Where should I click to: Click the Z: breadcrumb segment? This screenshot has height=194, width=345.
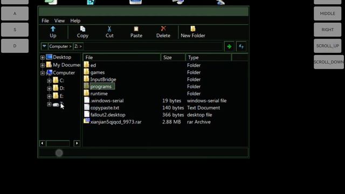pos(78,46)
